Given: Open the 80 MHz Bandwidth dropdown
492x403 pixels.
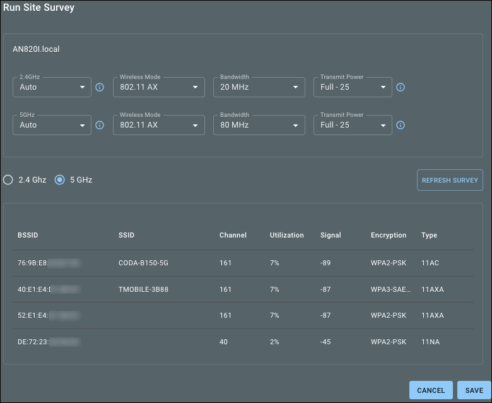Looking at the screenshot, I should click(x=259, y=125).
